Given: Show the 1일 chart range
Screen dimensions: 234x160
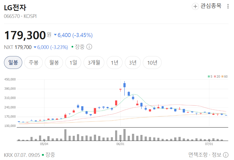Looking at the screenshot, I should [73, 62].
